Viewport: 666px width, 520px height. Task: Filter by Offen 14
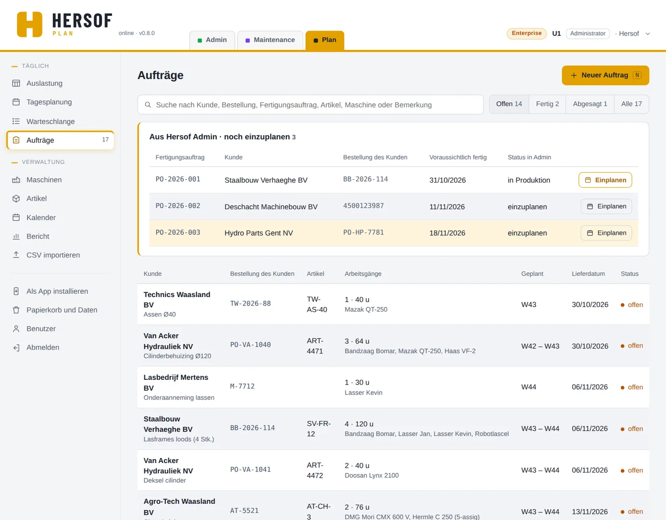pos(509,104)
